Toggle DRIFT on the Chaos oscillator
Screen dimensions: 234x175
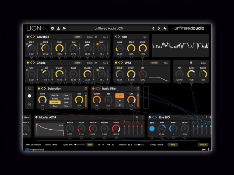coord(78,63)
